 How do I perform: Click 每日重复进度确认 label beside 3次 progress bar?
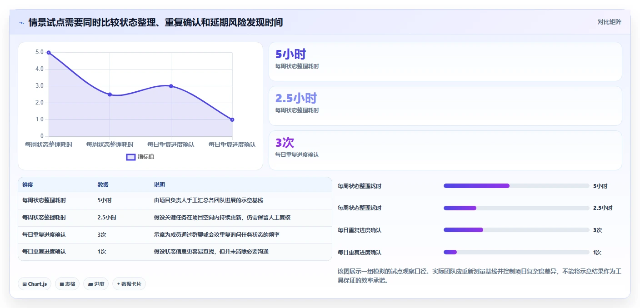360,230
